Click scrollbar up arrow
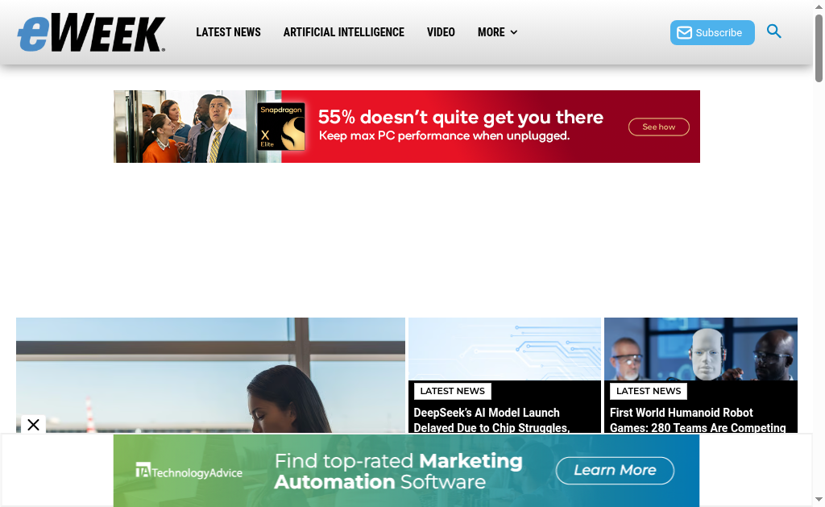The image size is (825, 507). click(819, 6)
